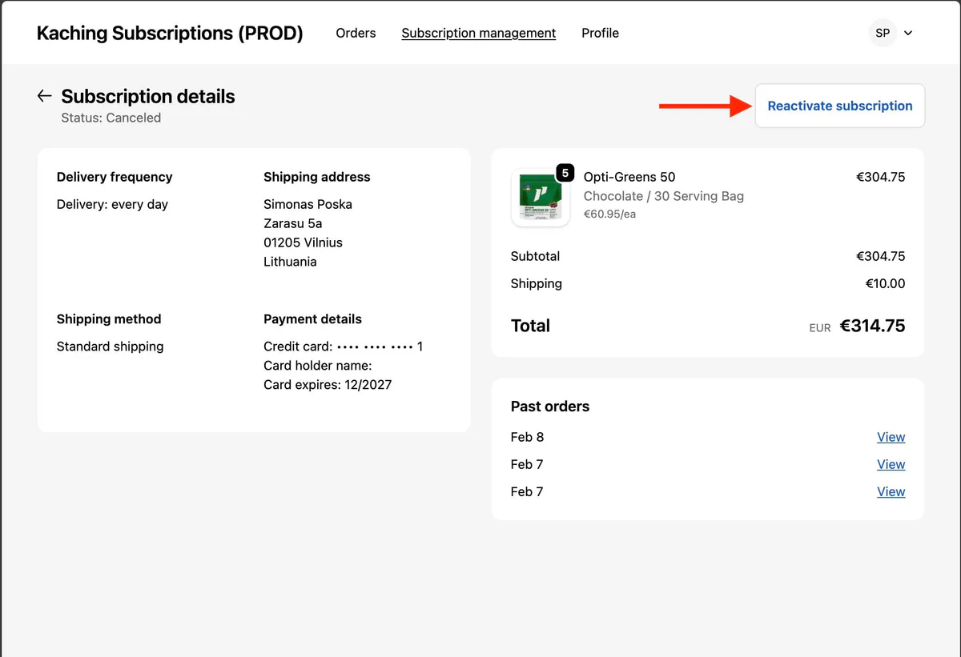Open the Orders menu item

click(x=356, y=33)
